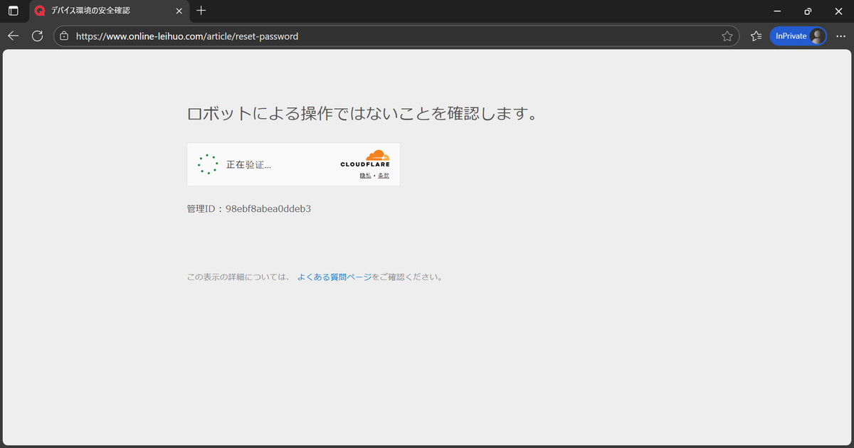
Task: Open the よくある質問ページ link
Action: click(334, 277)
